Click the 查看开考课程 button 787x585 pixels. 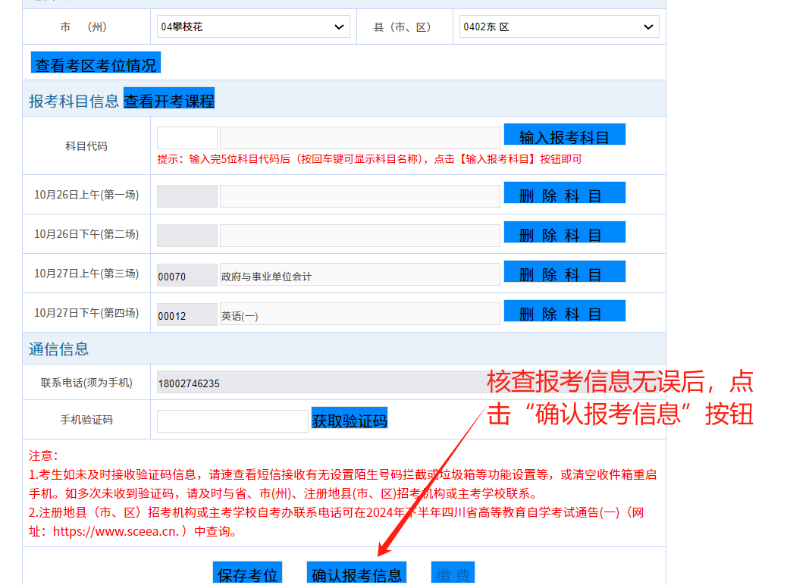point(169,99)
